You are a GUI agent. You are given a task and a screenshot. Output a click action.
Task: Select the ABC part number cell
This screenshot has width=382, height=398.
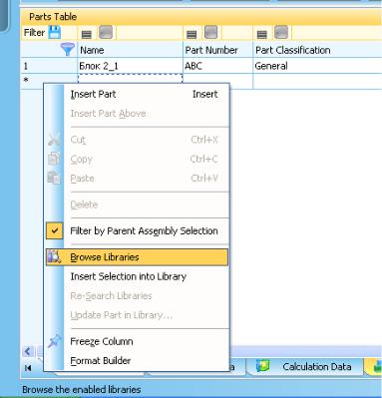217,66
